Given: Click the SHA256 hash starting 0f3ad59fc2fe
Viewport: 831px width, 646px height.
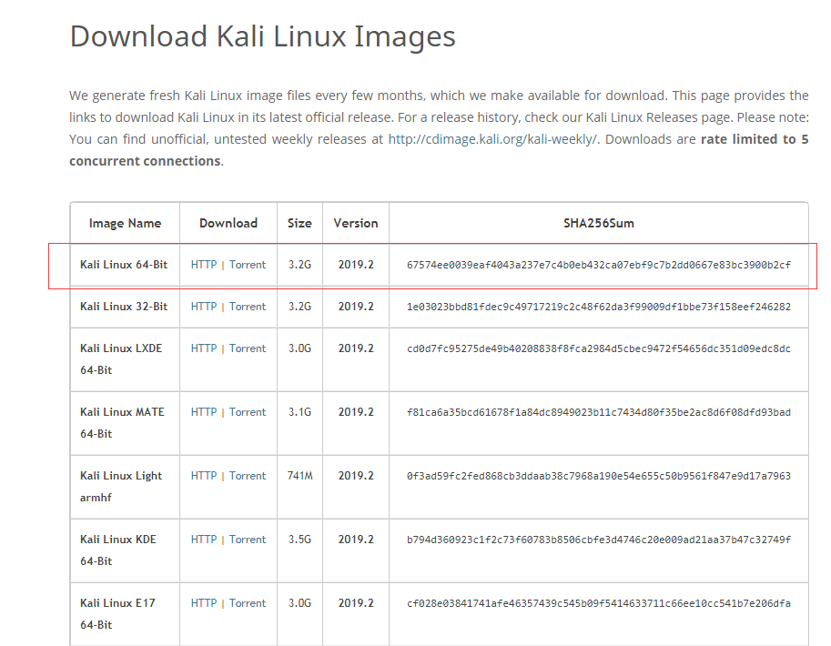Looking at the screenshot, I should (599, 476).
